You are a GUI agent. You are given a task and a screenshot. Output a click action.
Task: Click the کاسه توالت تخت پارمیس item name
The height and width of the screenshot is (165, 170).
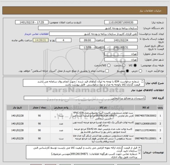[103, 130]
